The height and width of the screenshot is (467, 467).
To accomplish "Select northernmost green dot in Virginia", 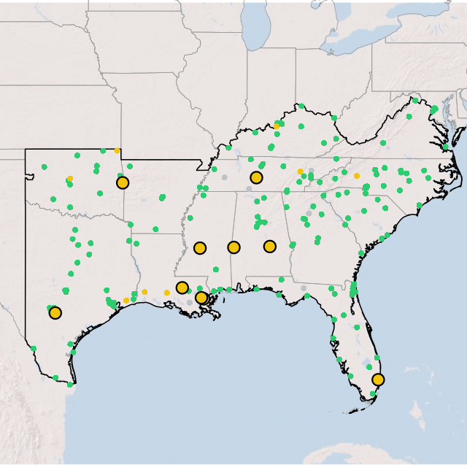I will (415, 101).
